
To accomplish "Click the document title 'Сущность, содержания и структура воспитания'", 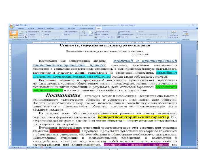I will pos(105,45).
